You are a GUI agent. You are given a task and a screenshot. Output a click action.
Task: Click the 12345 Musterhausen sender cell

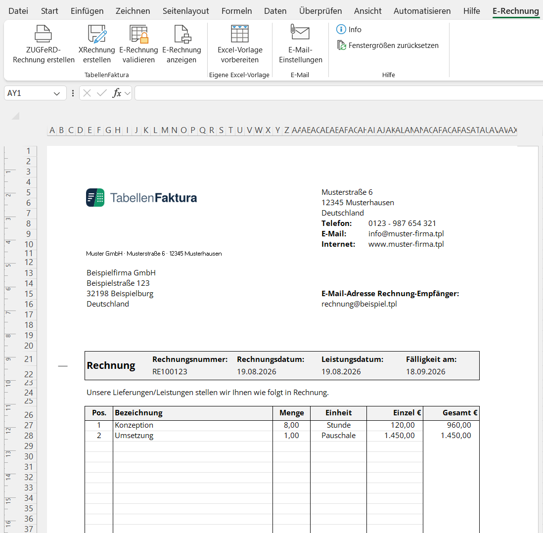coord(358,203)
